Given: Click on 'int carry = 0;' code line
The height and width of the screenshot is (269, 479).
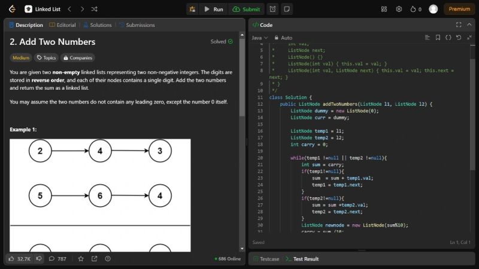Looking at the screenshot, I should point(309,144).
